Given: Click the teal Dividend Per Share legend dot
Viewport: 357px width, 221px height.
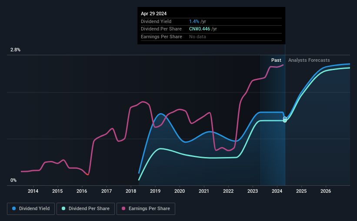Looking at the screenshot, I should point(63,208).
